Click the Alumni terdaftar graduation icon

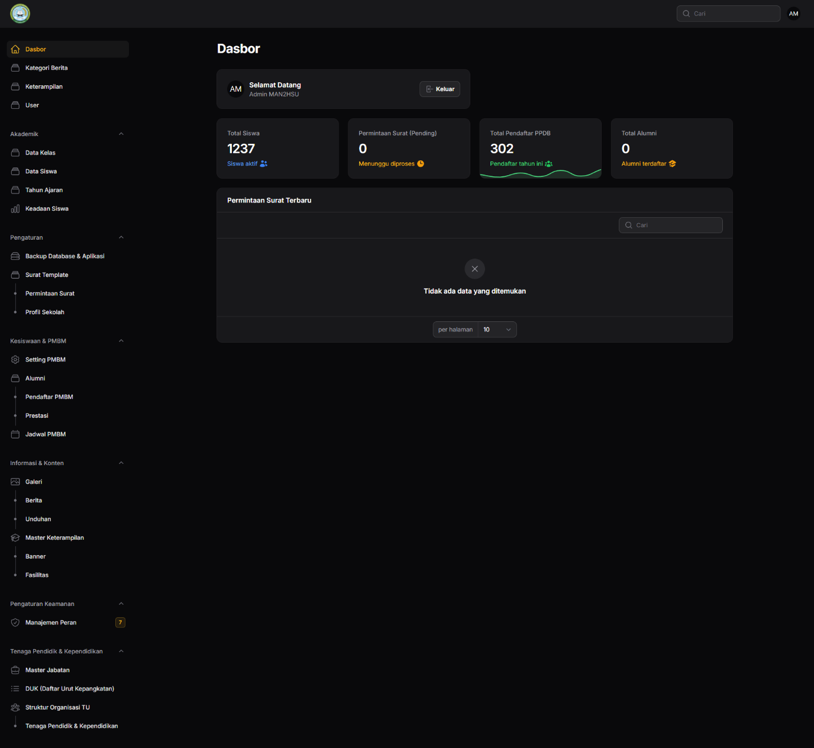(x=672, y=164)
